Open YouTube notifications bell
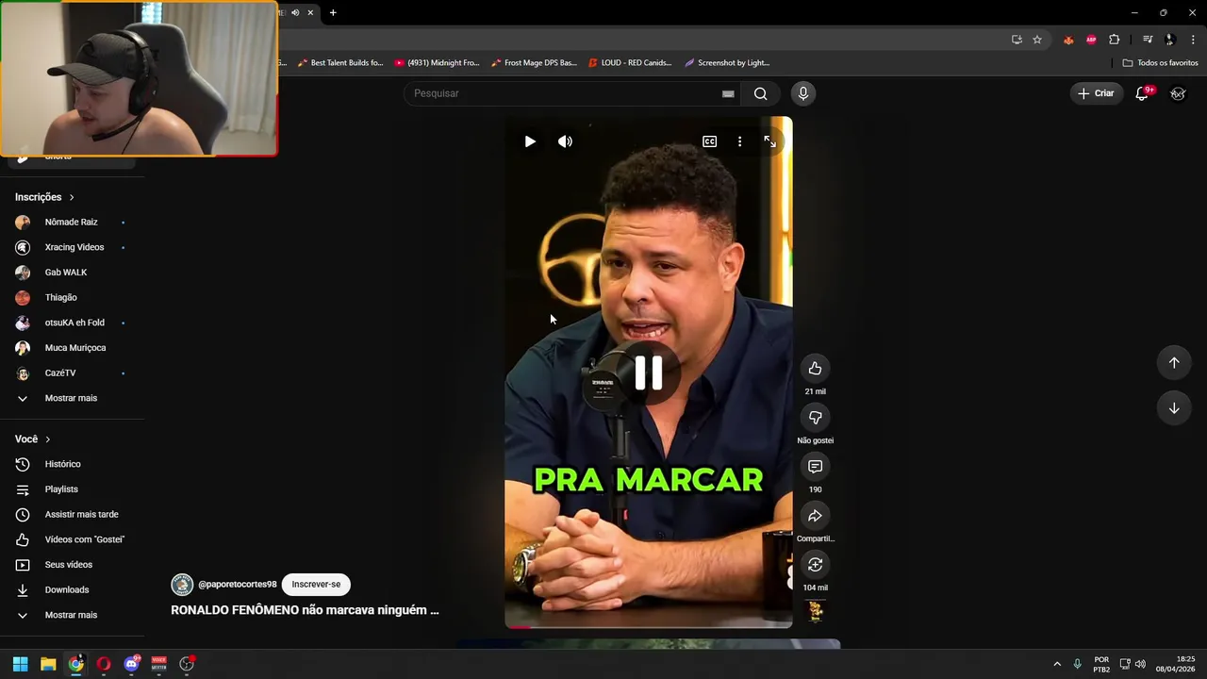This screenshot has width=1207, height=679. pos(1142,93)
